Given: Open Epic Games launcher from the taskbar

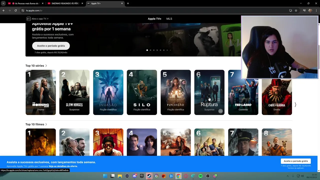Looking at the screenshot, I should (142, 176).
